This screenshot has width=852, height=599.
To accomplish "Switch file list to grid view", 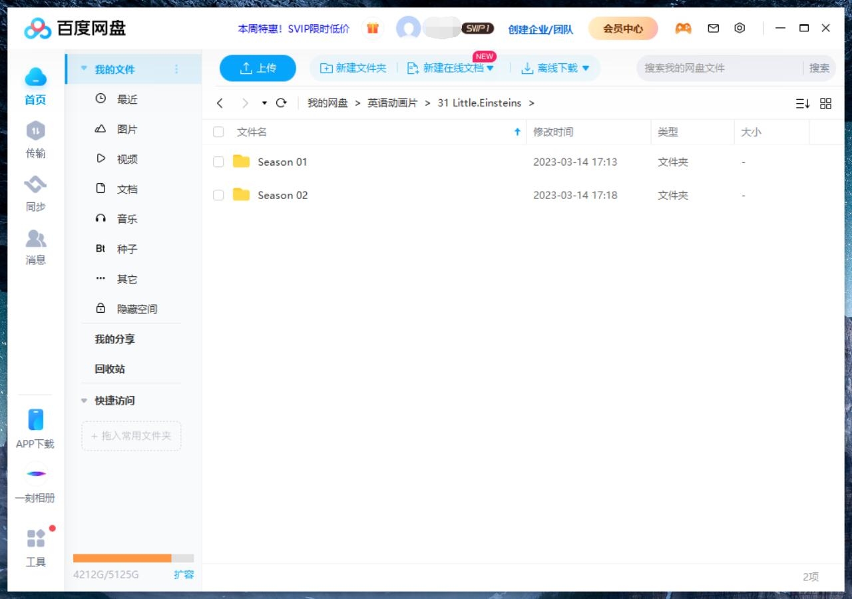I will click(826, 103).
